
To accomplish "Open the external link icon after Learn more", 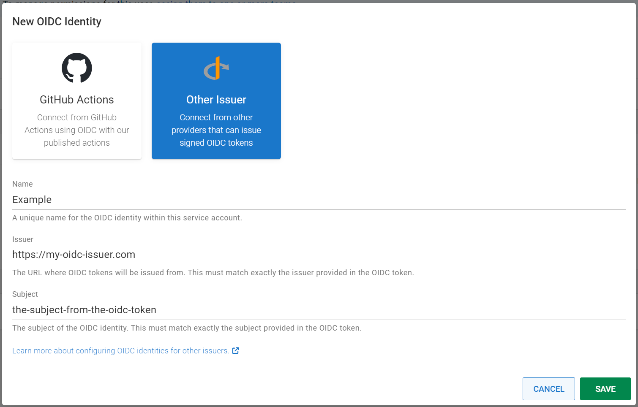I will click(x=235, y=350).
